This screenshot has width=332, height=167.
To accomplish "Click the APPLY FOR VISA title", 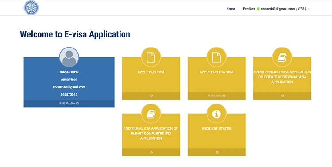I will point(151,72).
